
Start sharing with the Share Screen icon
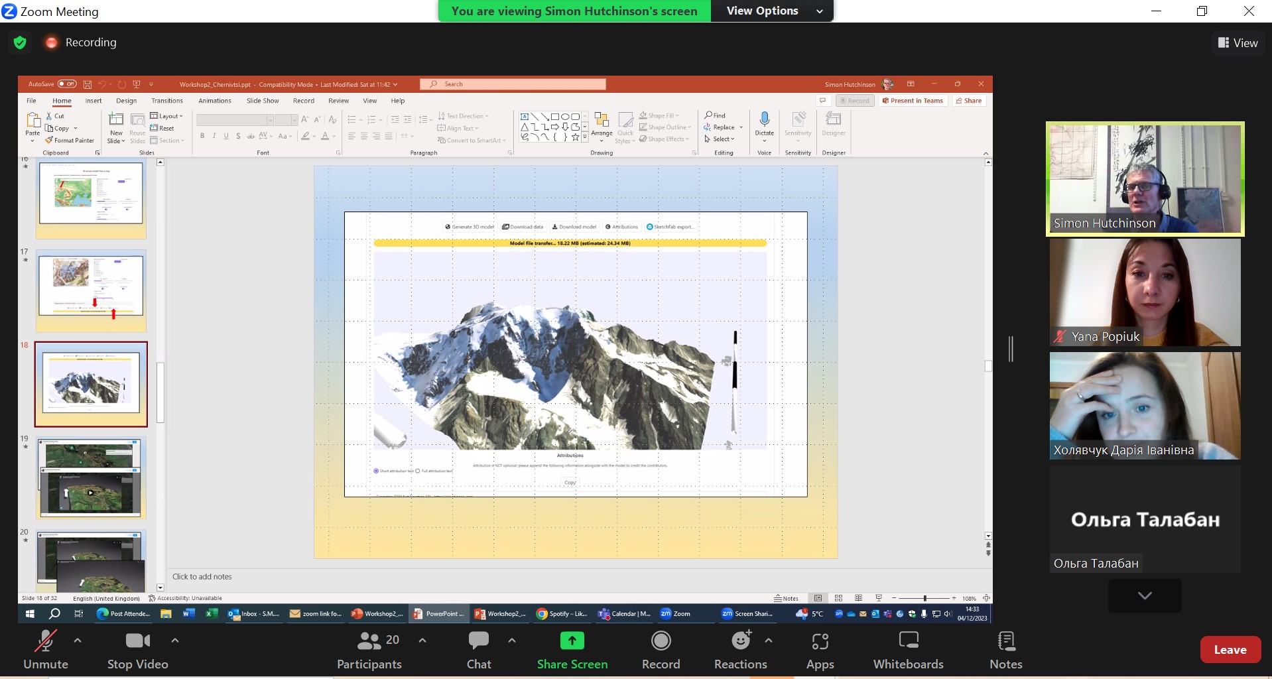click(x=572, y=641)
